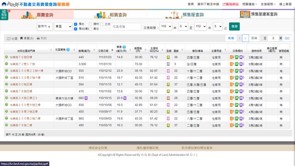Open end year dropdown showing 112
This screenshot has width=295, height=166.
click(x=201, y=27)
